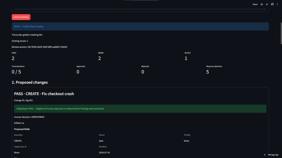
Task: Select the text Change ID: chg-001
Action: coord(23,100)
